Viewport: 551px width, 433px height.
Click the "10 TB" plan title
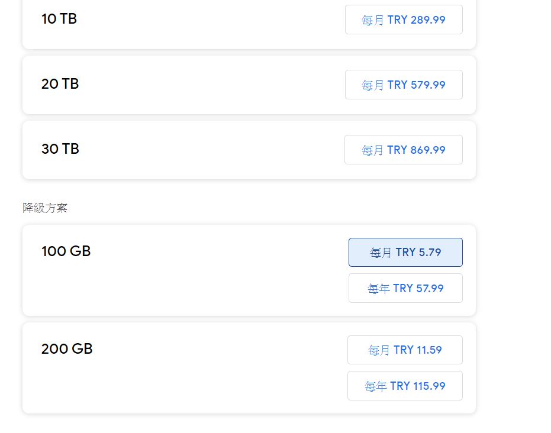pyautogui.click(x=59, y=19)
